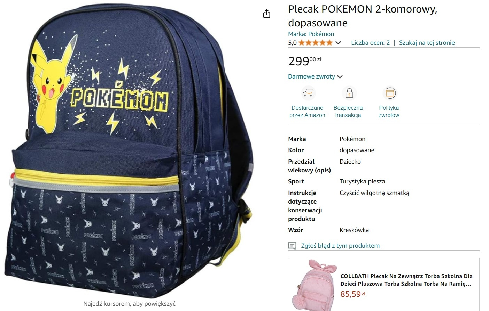Click 'Zgłoś błąd z tym produktem' link
The image size is (489, 311).
(340, 246)
